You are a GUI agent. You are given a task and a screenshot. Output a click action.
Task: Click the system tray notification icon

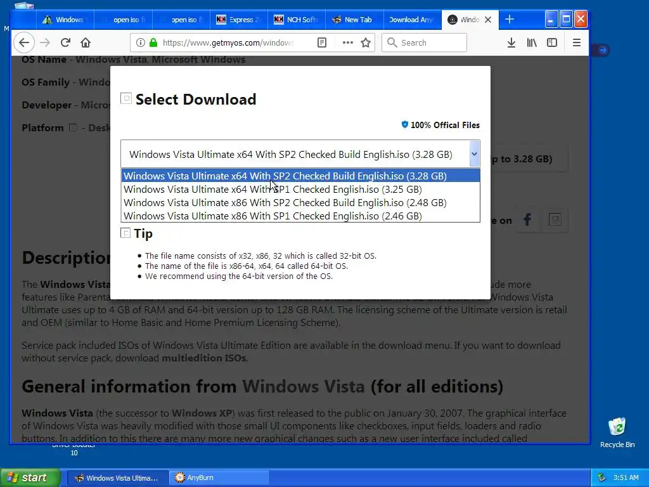point(601,477)
